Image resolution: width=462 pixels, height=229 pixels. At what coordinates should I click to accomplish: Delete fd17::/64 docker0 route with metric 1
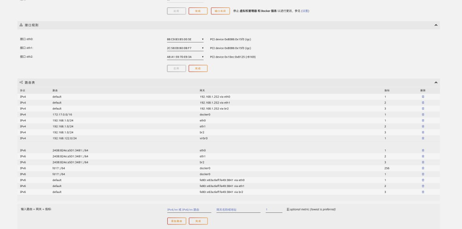(423, 174)
